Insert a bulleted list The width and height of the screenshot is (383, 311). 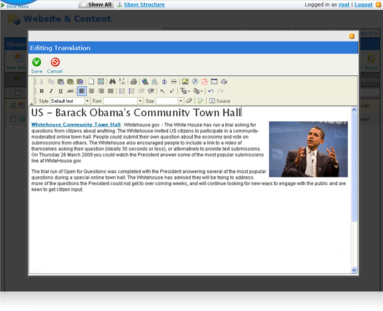pyautogui.click(x=131, y=91)
